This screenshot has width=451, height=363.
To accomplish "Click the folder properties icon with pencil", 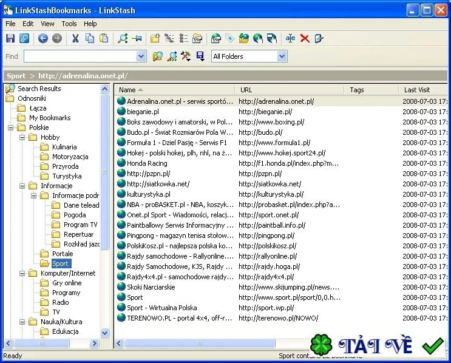I will point(198,38).
